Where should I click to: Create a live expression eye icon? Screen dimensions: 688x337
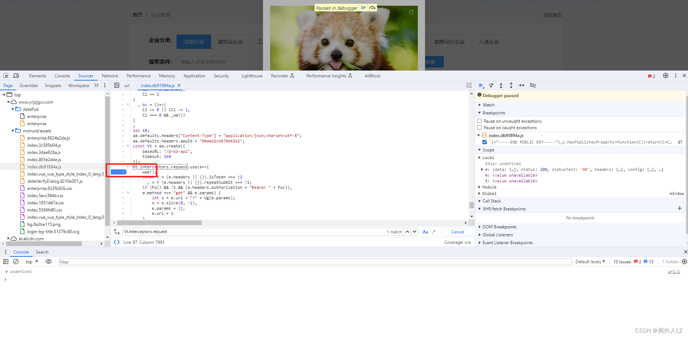click(49, 261)
